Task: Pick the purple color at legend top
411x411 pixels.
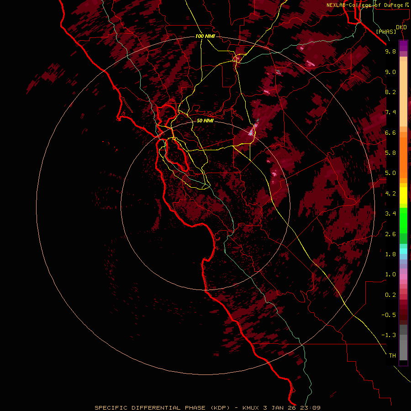Action: (403, 46)
